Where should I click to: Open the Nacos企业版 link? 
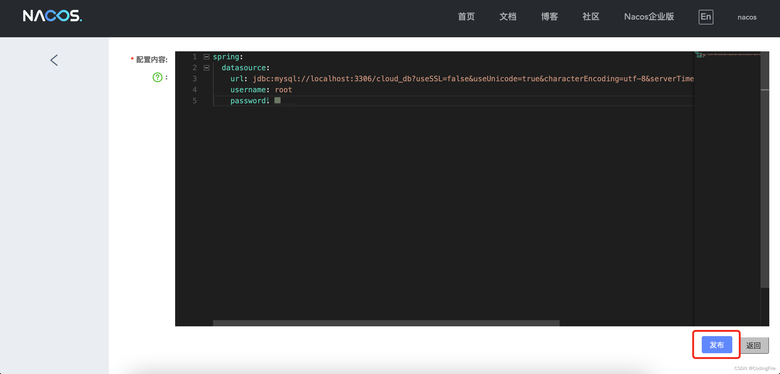[649, 16]
